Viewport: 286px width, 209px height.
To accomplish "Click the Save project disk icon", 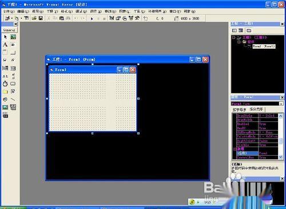I will point(41,18).
